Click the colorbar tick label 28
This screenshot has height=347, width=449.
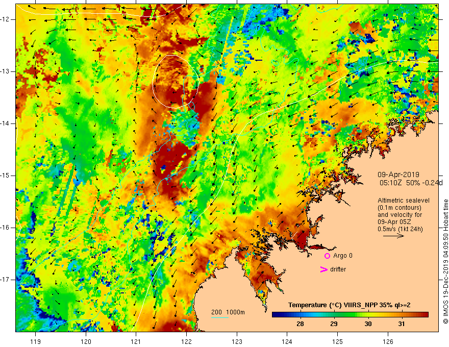tap(300, 324)
